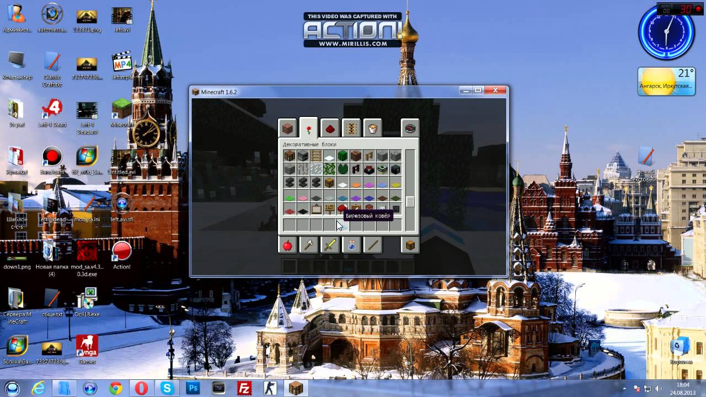Pick the vines item
Viewport: 706px width, 397px height.
pos(329,169)
